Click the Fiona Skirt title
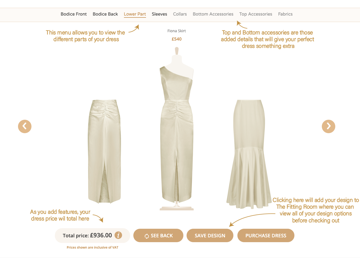Image resolution: width=360 pixels, height=258 pixels. 177,31
